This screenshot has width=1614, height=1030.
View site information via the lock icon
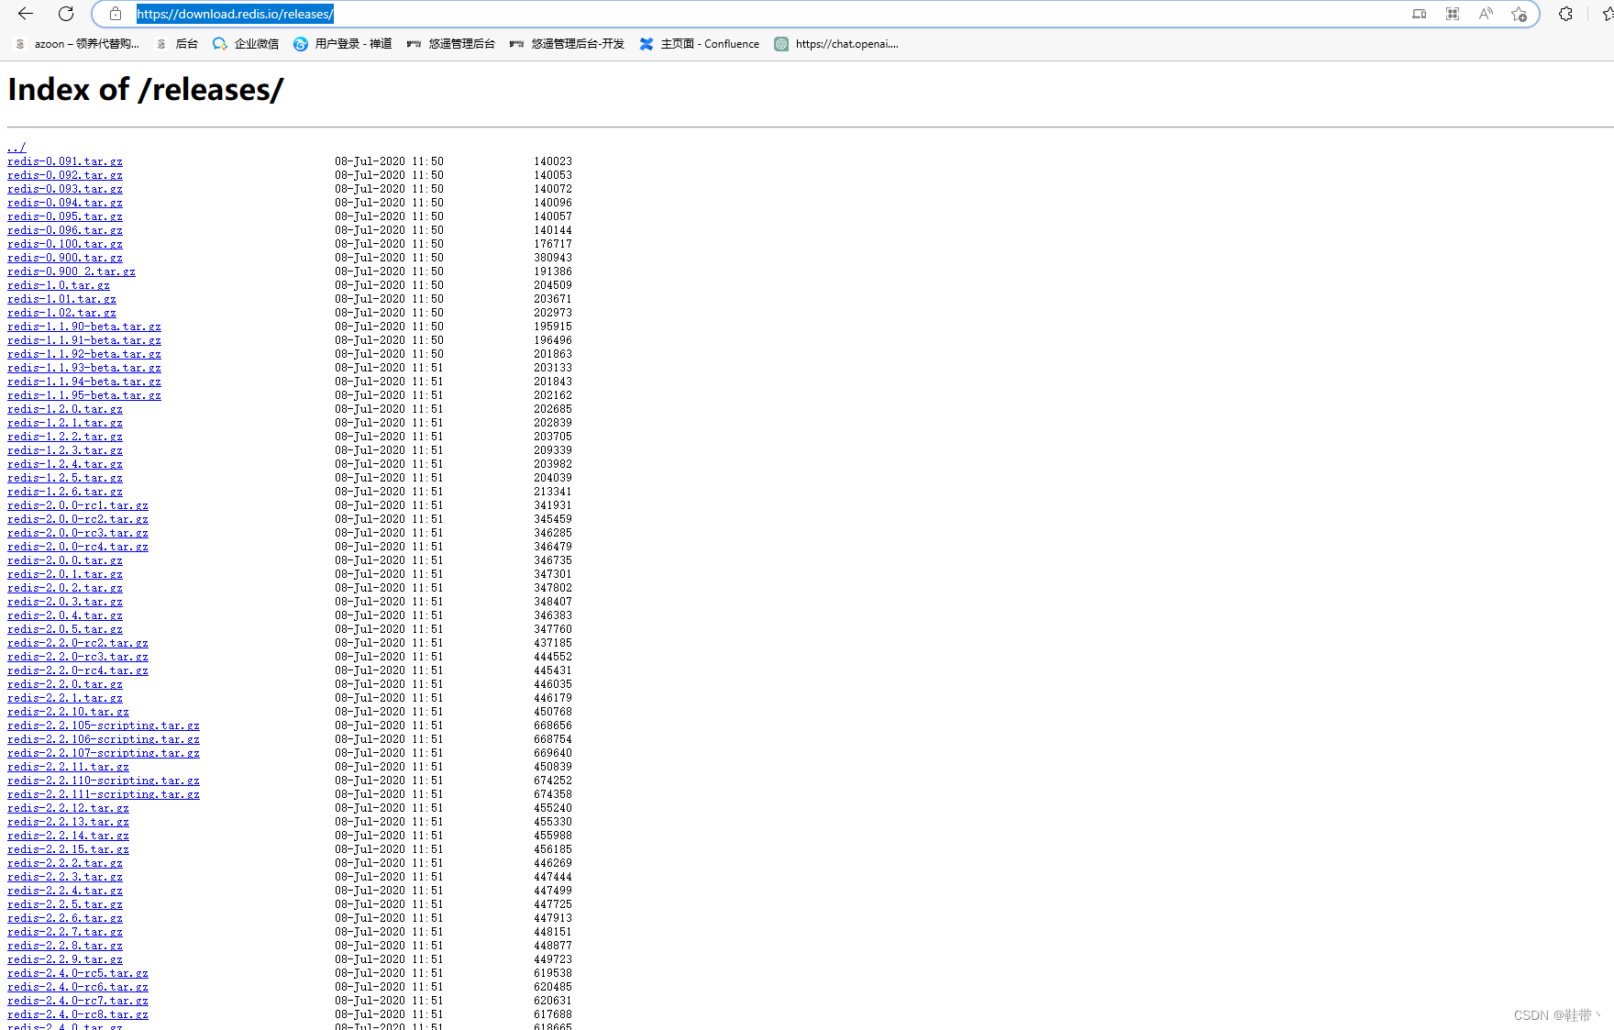tap(116, 14)
